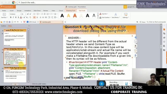Viewport: 167px width, 94px height.
Task: Toggle bold formatting
Action: (11, 17)
